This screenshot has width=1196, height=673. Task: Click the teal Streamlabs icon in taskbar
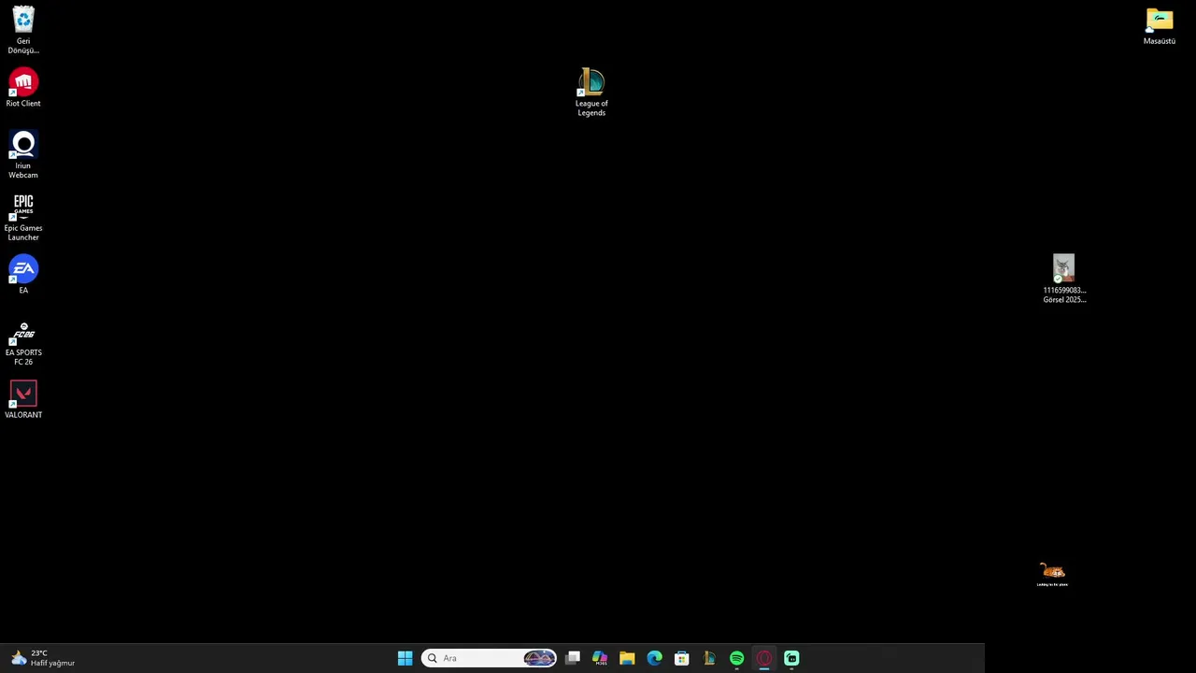click(x=791, y=658)
